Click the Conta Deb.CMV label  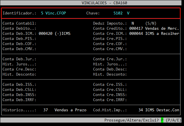pyautogui.click(x=19, y=49)
